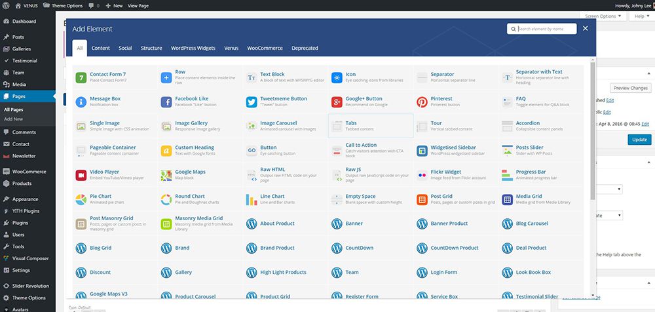Insert the Single Image element icon
Viewport: 655px width, 312px height.
click(81, 127)
